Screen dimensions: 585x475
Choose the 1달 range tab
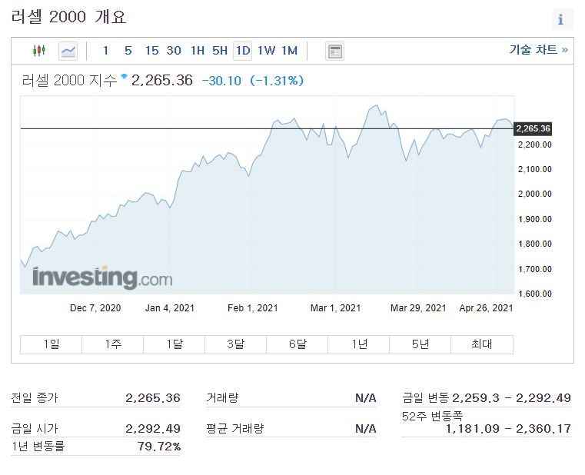[x=175, y=344]
